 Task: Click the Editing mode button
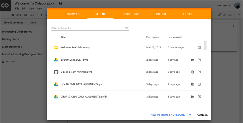(225, 15)
